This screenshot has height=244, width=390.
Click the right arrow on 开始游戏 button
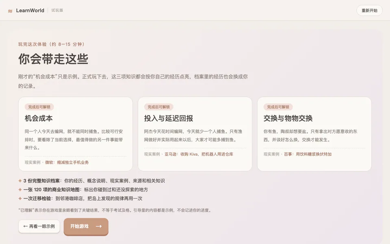pos(99,227)
